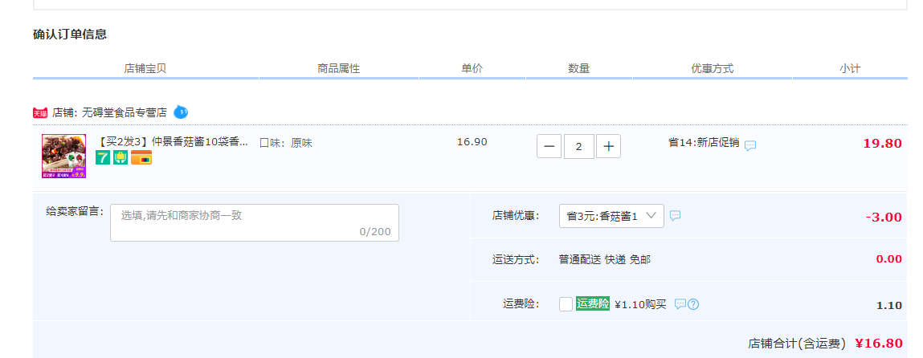
Task: Decrease quantity with the minus button
Action: (x=549, y=146)
